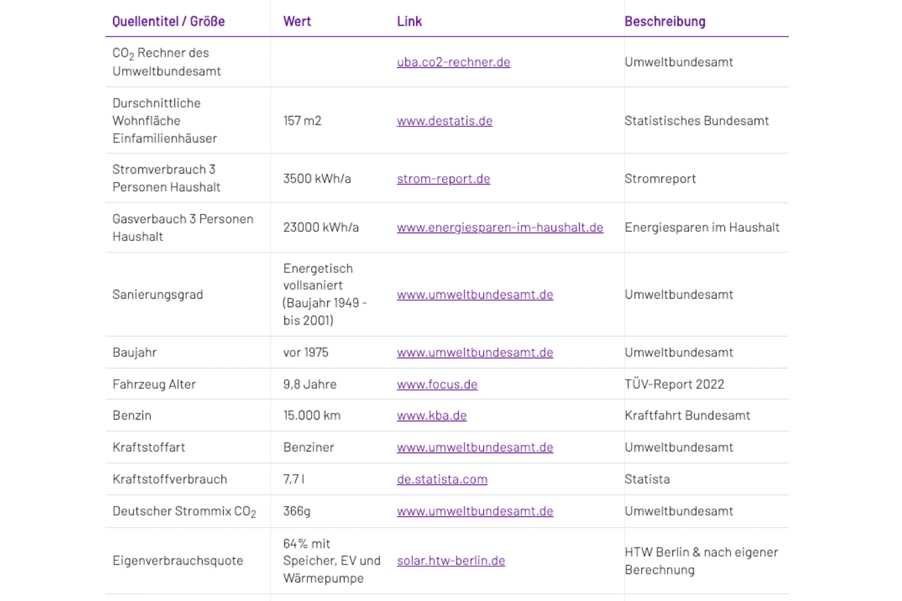Image resolution: width=902 pixels, height=601 pixels.
Task: Click the Link column header
Action: coord(409,22)
